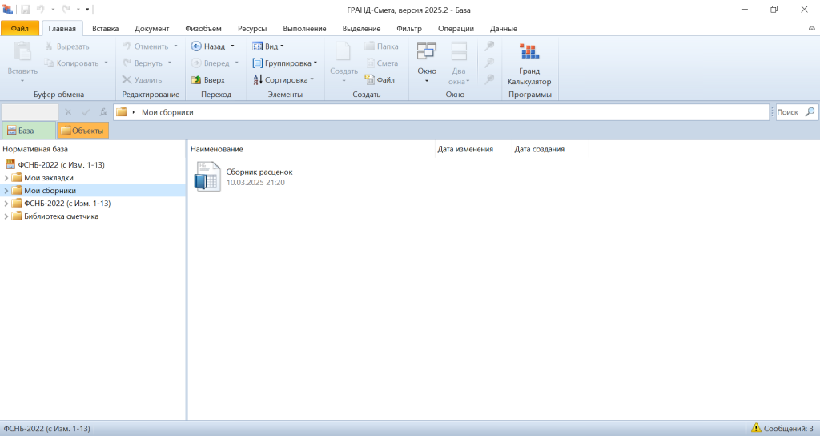The image size is (820, 436).
Task: Open the Документ ribbon tab
Action: (x=151, y=29)
